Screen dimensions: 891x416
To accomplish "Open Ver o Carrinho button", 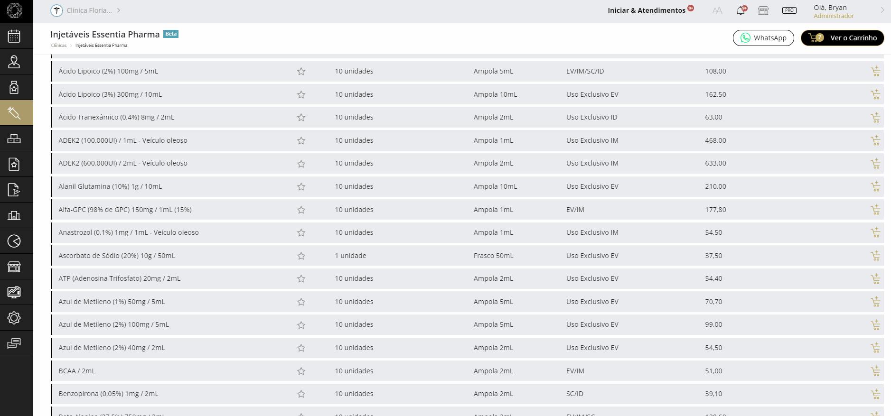I will tap(842, 38).
